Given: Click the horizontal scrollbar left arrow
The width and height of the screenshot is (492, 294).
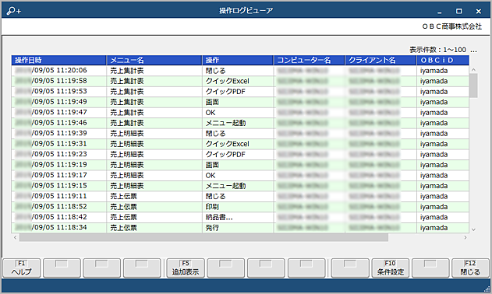Looking at the screenshot, I should [15, 238].
